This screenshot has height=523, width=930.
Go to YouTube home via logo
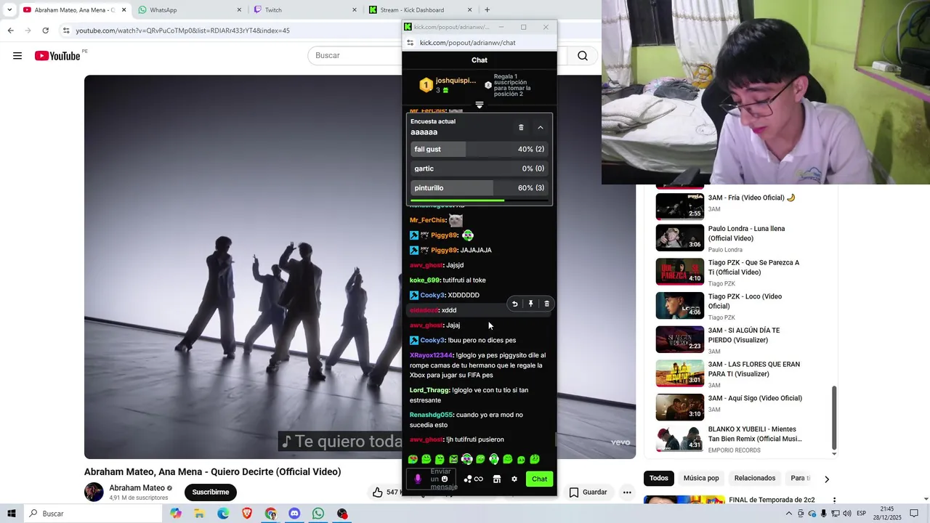(57, 56)
